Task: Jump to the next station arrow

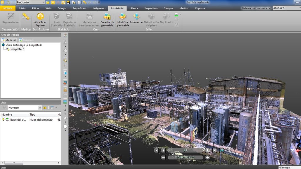Action: pyautogui.click(x=208, y=150)
